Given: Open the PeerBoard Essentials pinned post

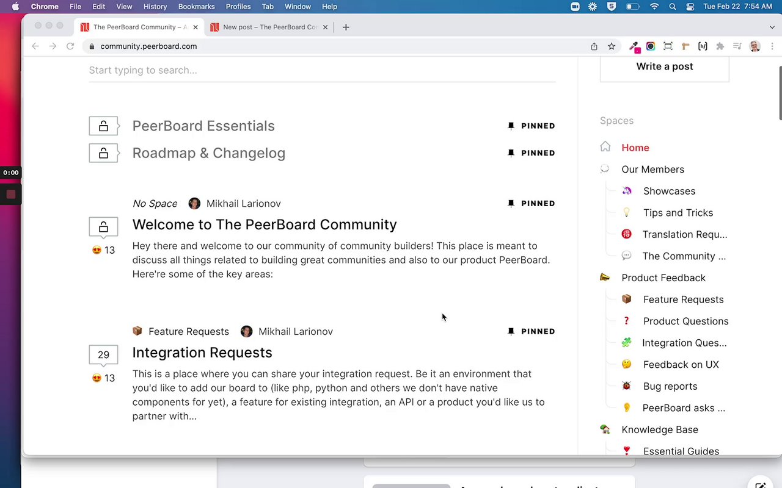Looking at the screenshot, I should coord(203,126).
